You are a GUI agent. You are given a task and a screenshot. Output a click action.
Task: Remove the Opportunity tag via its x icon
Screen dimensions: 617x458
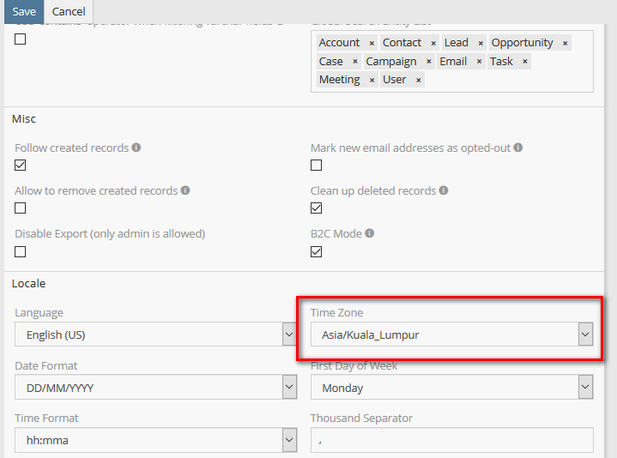coord(565,43)
